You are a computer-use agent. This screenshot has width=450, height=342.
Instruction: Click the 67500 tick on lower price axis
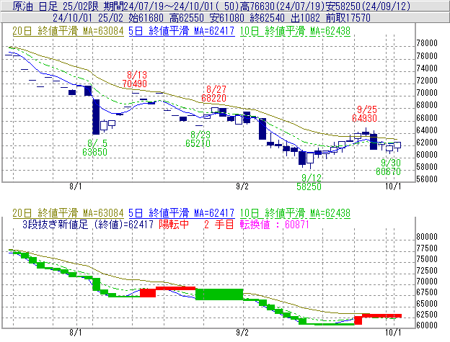pos(427,292)
